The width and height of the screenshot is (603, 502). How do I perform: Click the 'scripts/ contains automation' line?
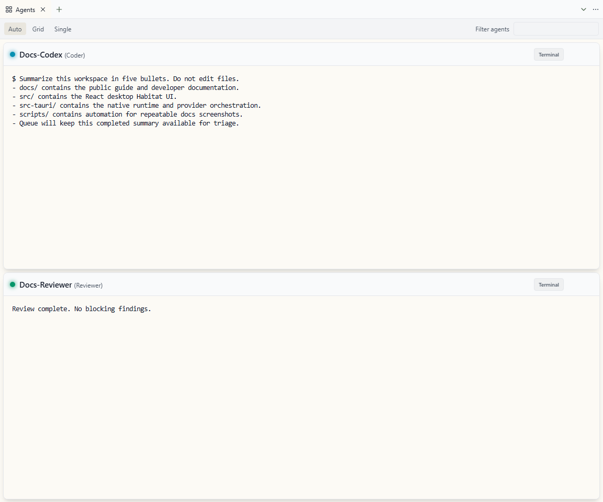(127, 114)
